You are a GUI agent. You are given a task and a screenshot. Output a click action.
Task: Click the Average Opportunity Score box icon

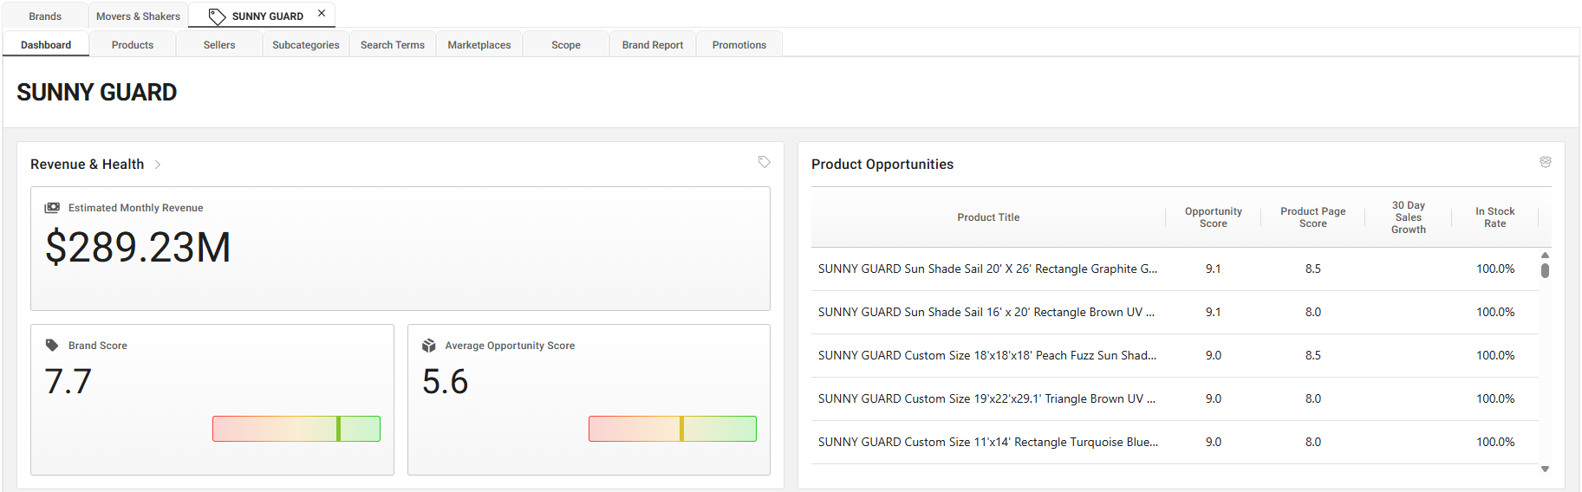[429, 346]
